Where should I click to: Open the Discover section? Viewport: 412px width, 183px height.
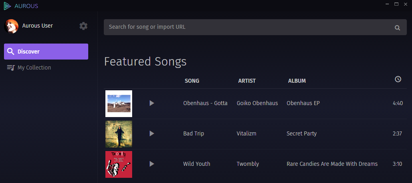46,52
